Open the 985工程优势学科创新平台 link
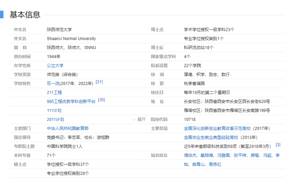The width and height of the screenshot is (288, 189). point(71,102)
